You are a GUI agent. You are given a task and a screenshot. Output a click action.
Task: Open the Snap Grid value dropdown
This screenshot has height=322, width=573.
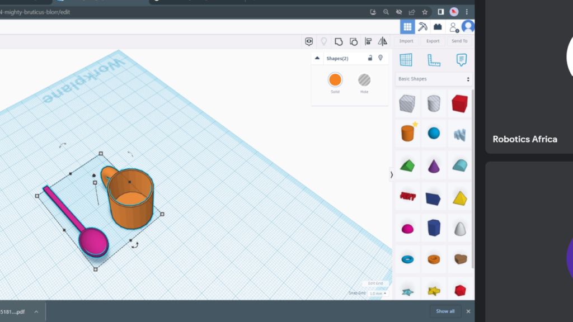pos(378,293)
